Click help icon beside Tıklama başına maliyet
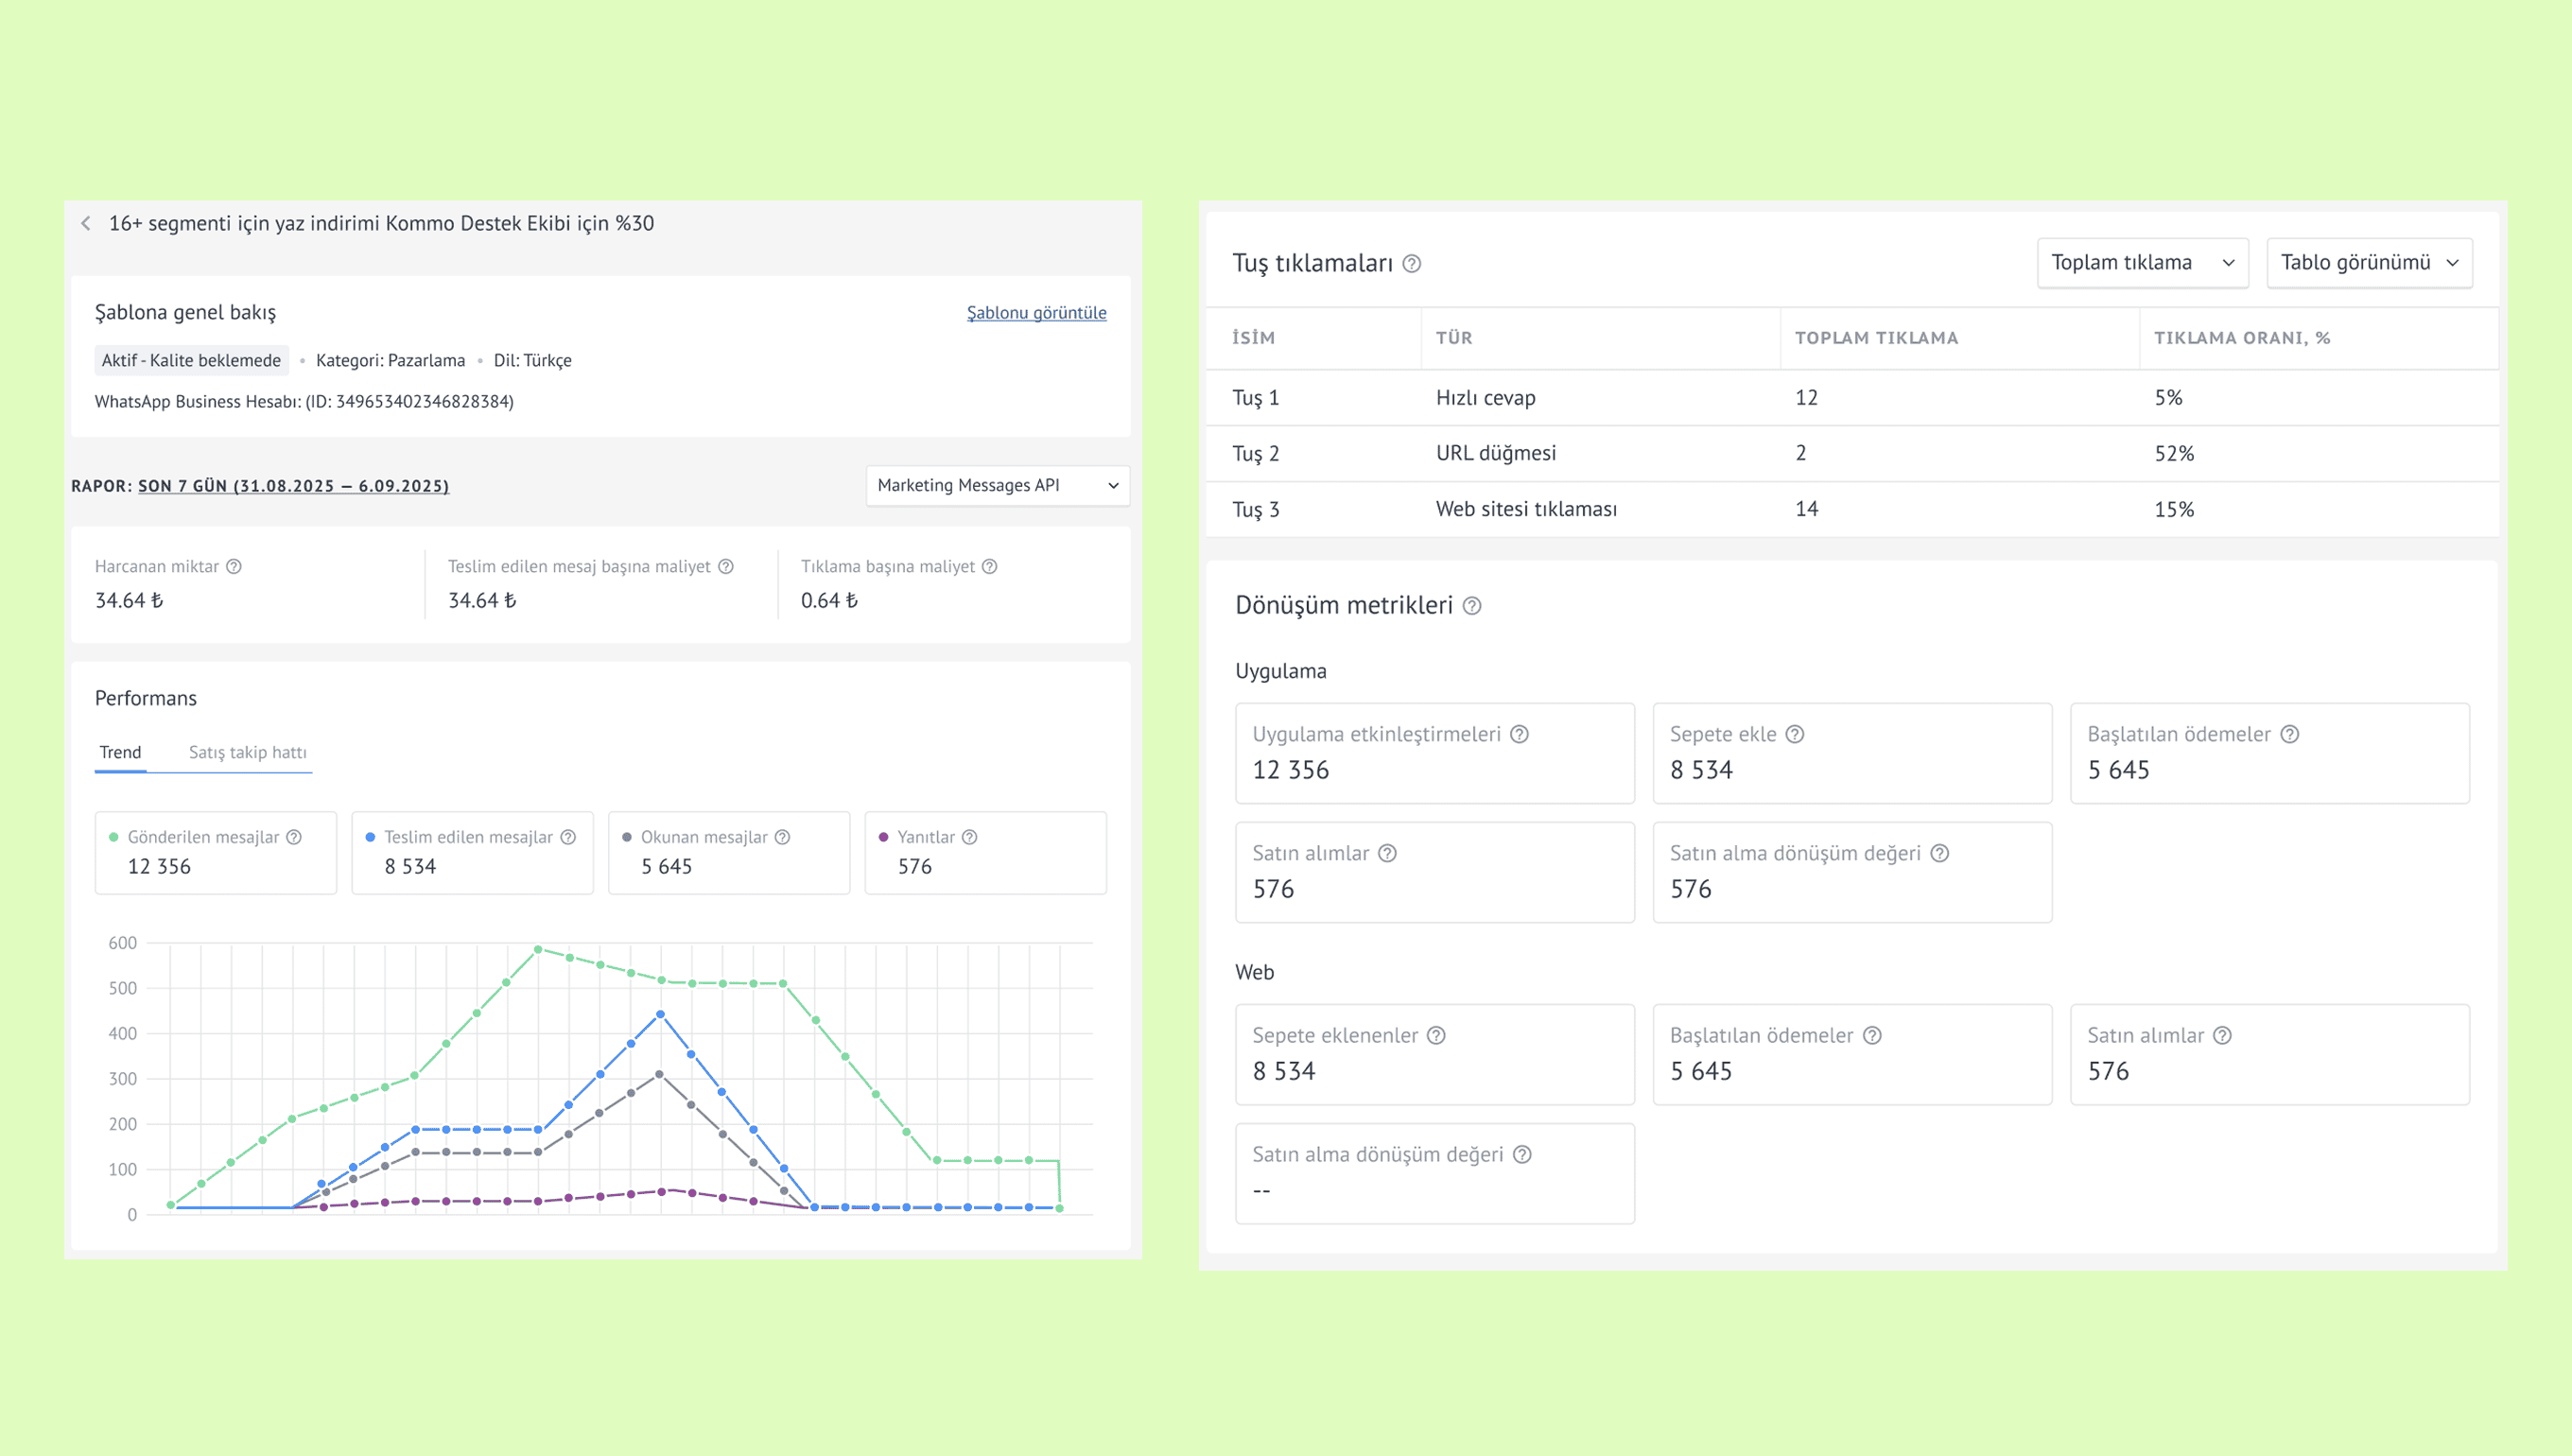2572x1456 pixels. point(989,567)
